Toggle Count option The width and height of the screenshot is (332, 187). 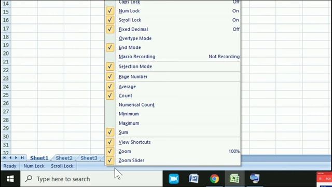(173, 96)
